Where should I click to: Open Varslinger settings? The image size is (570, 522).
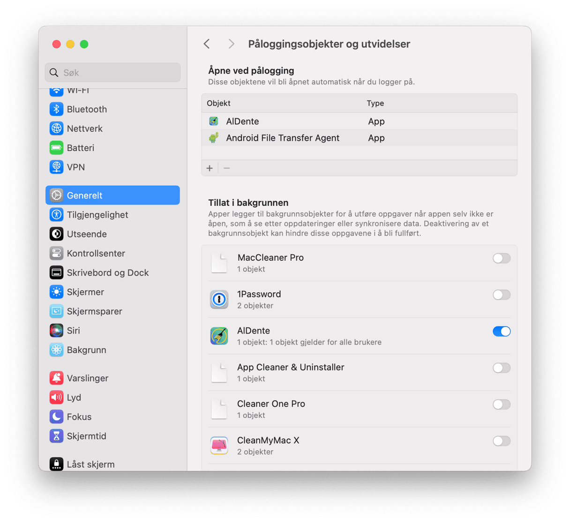click(x=112, y=378)
